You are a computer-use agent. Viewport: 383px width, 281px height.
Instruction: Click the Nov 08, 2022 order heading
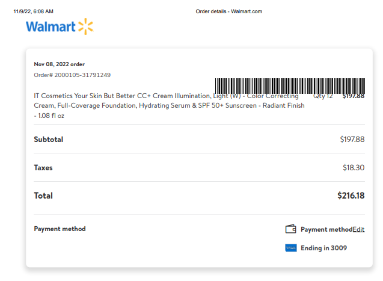tap(59, 64)
